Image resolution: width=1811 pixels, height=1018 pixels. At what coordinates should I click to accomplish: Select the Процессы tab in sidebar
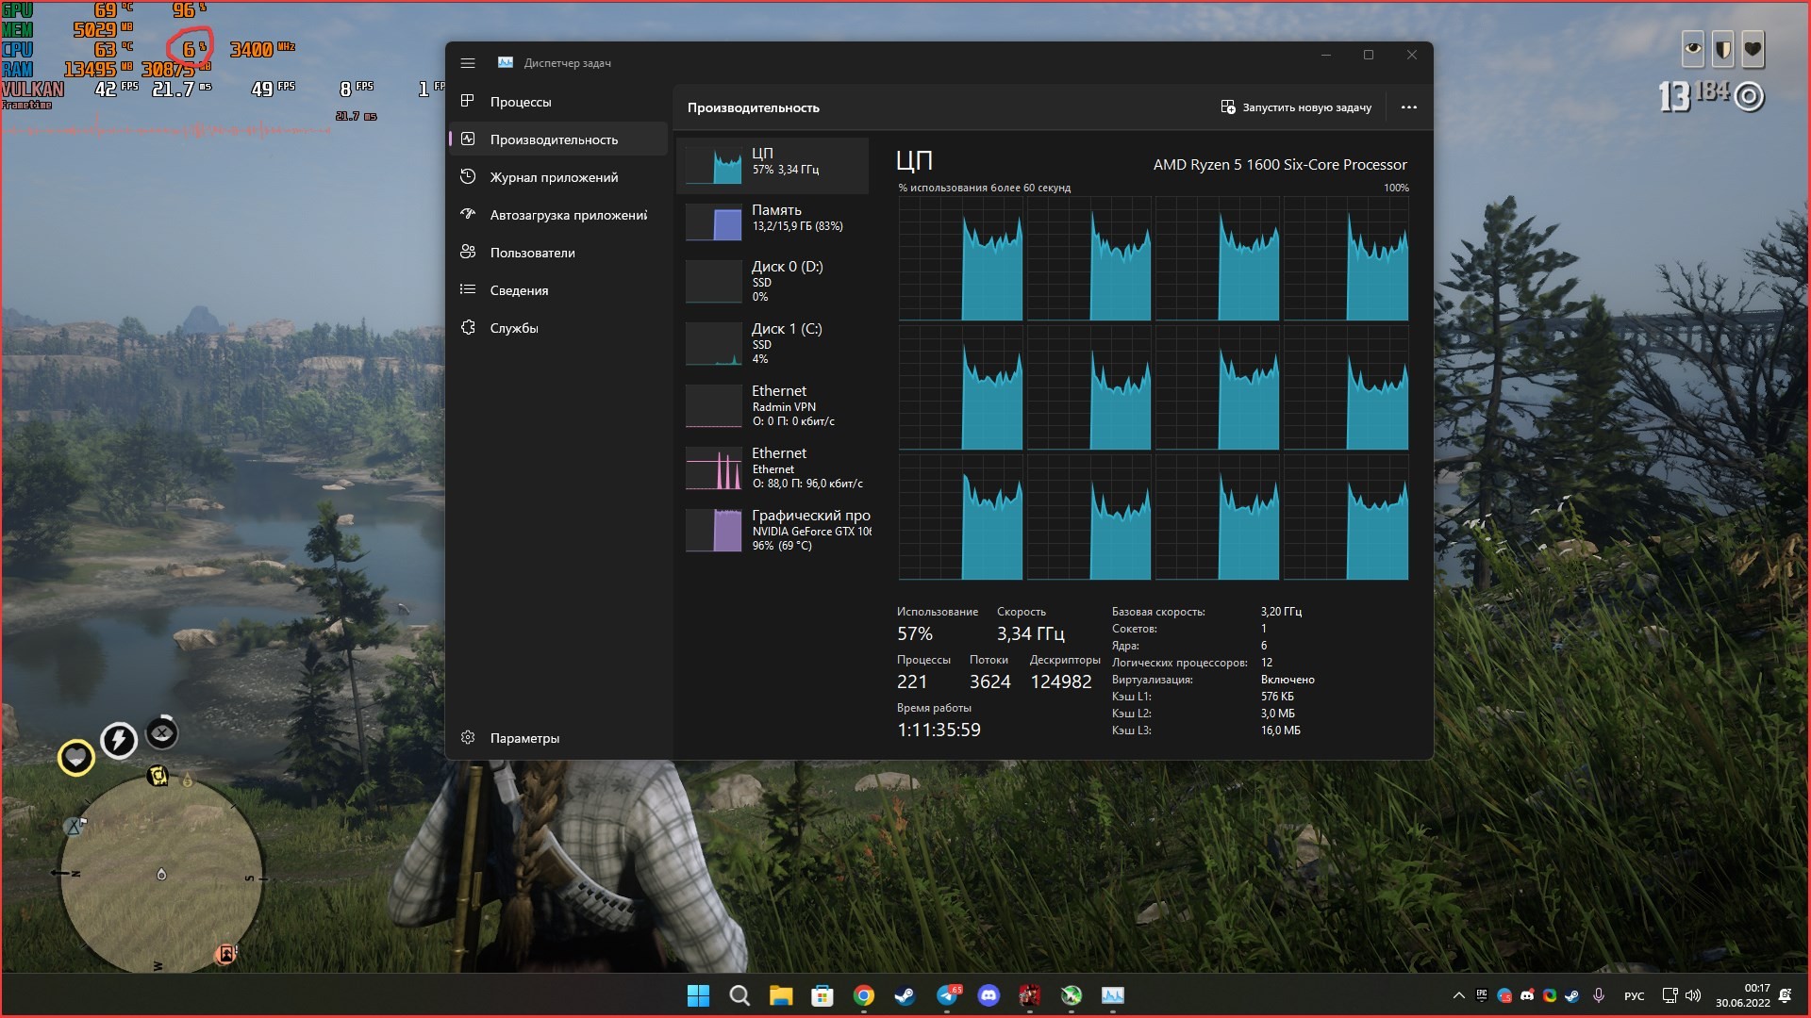point(557,102)
